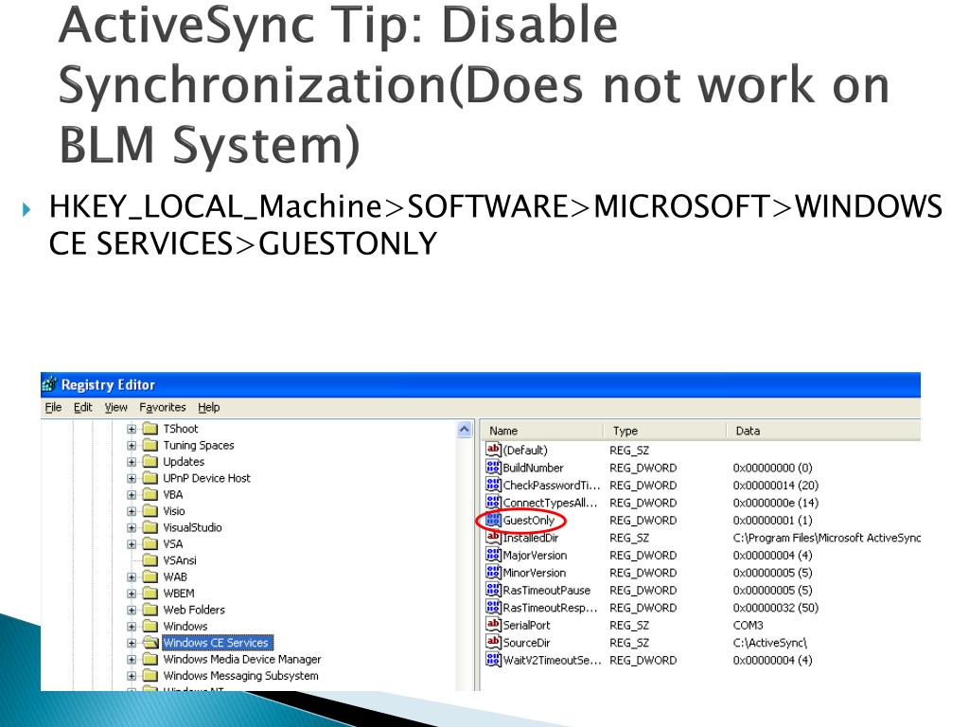The width and height of the screenshot is (969, 727).
Task: Select the RasTimeoutResp... value name
Action: 550,608
